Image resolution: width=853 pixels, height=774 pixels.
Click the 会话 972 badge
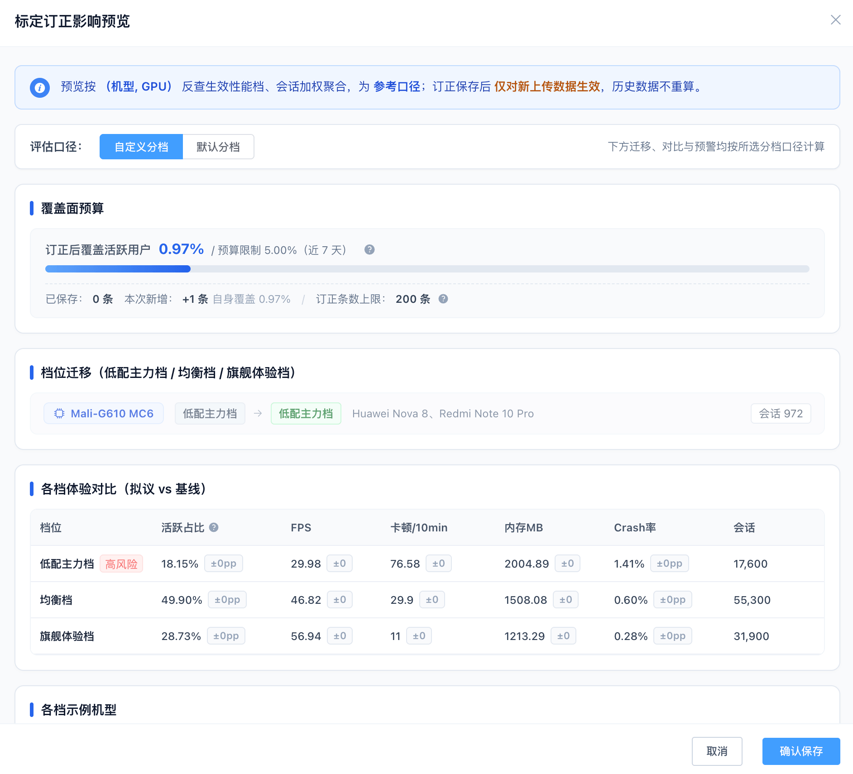click(781, 413)
